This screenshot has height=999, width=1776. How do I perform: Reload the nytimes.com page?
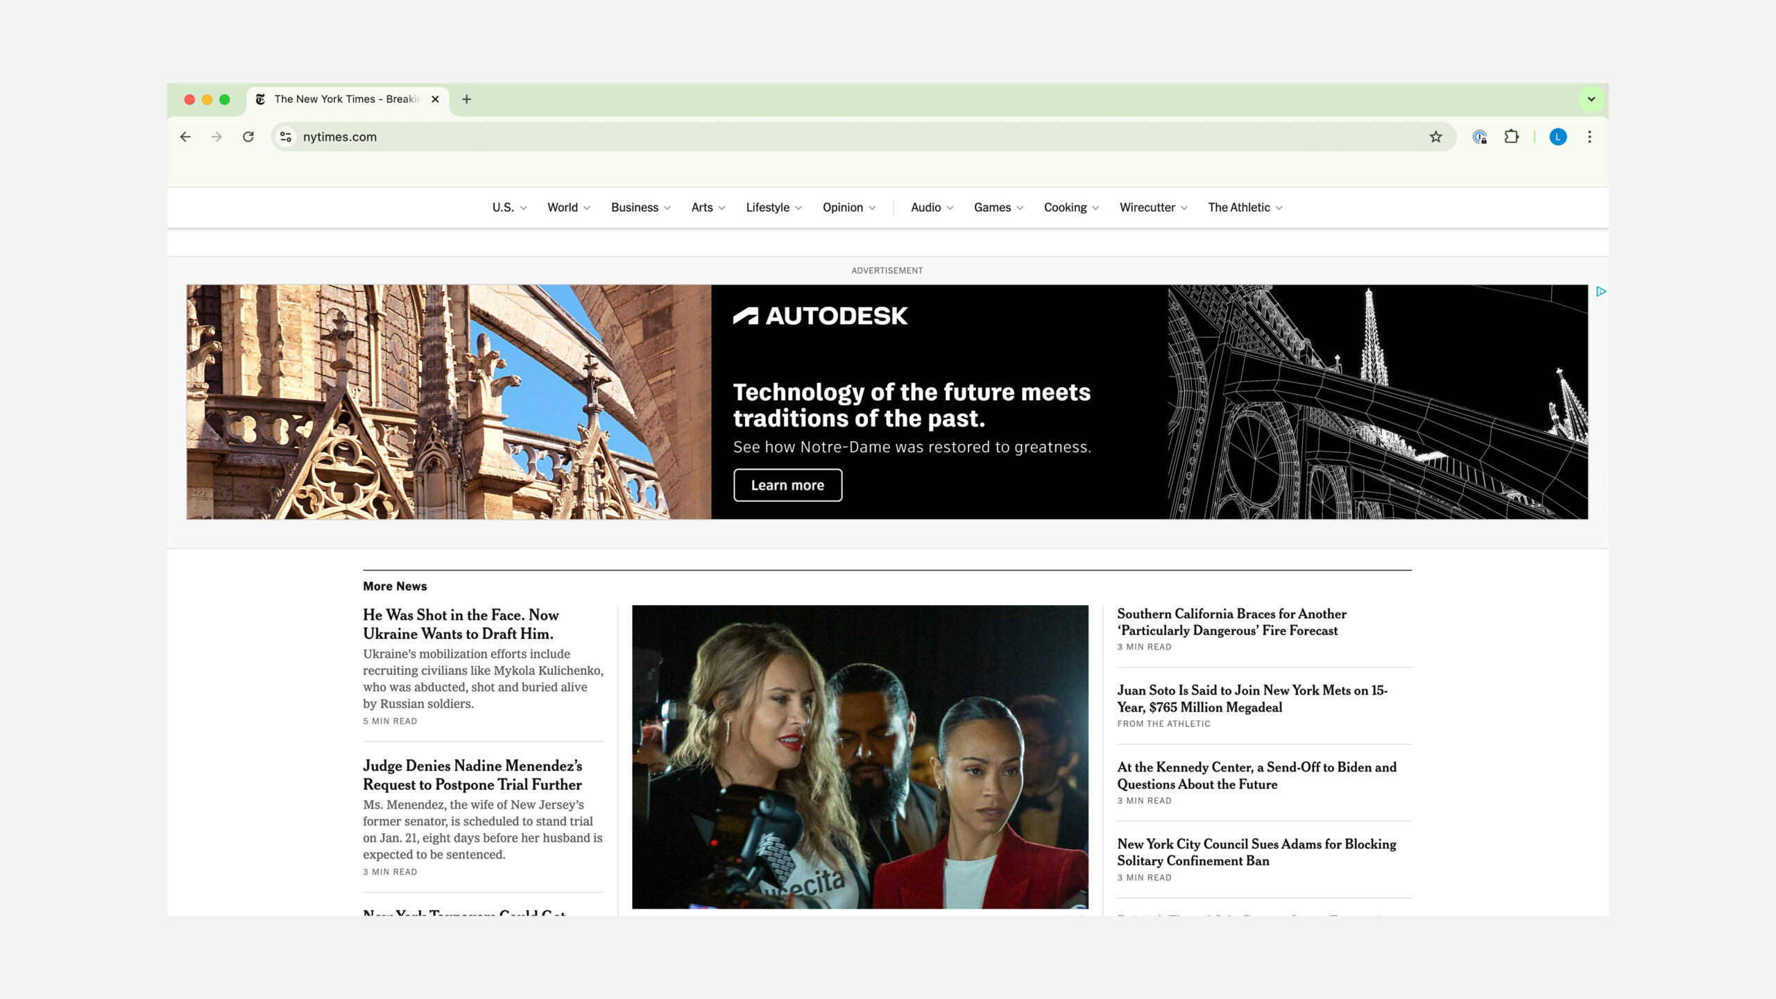point(248,137)
